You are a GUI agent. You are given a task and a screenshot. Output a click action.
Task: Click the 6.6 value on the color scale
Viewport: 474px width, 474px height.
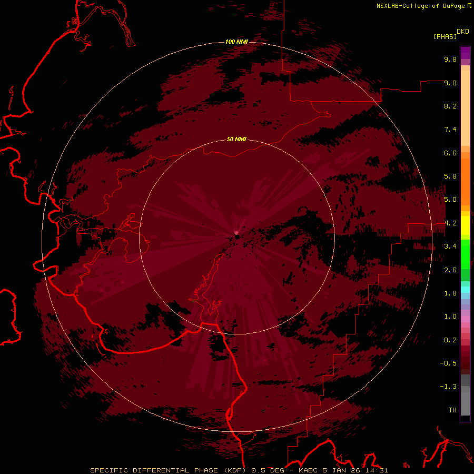click(450, 153)
